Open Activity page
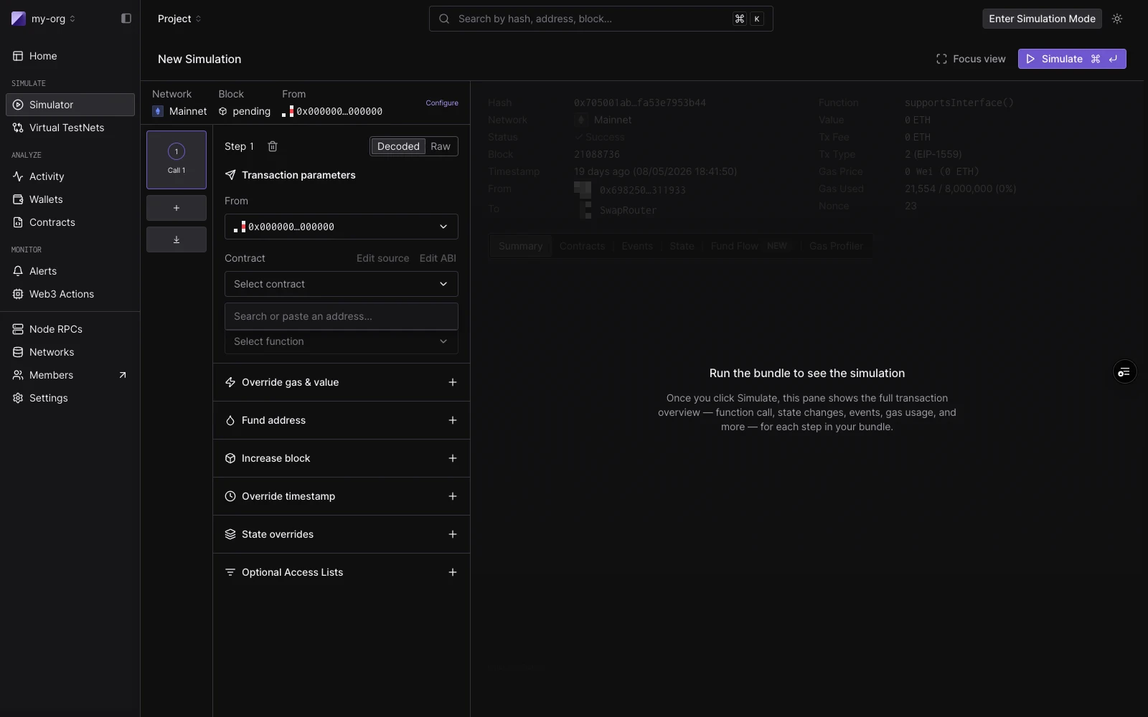Viewport: 1148px width, 717px height. point(70,176)
